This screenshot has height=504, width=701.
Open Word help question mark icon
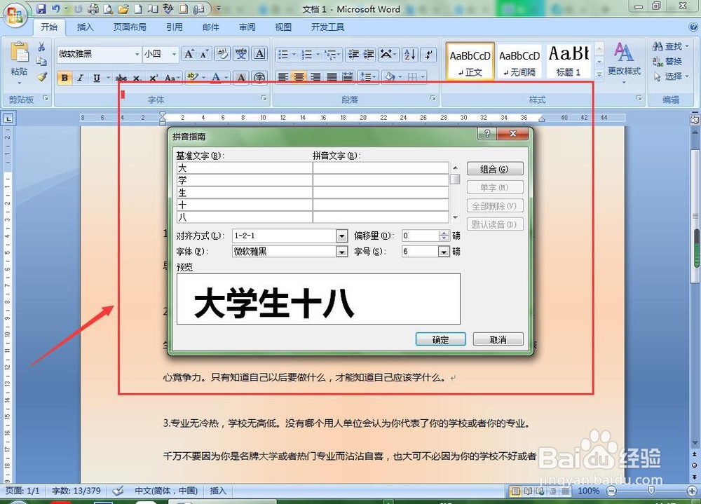[x=694, y=27]
